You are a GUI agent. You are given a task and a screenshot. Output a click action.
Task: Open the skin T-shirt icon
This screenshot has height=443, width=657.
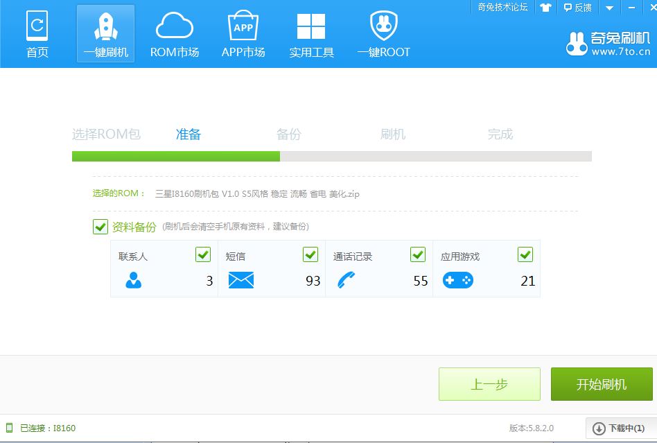(545, 8)
